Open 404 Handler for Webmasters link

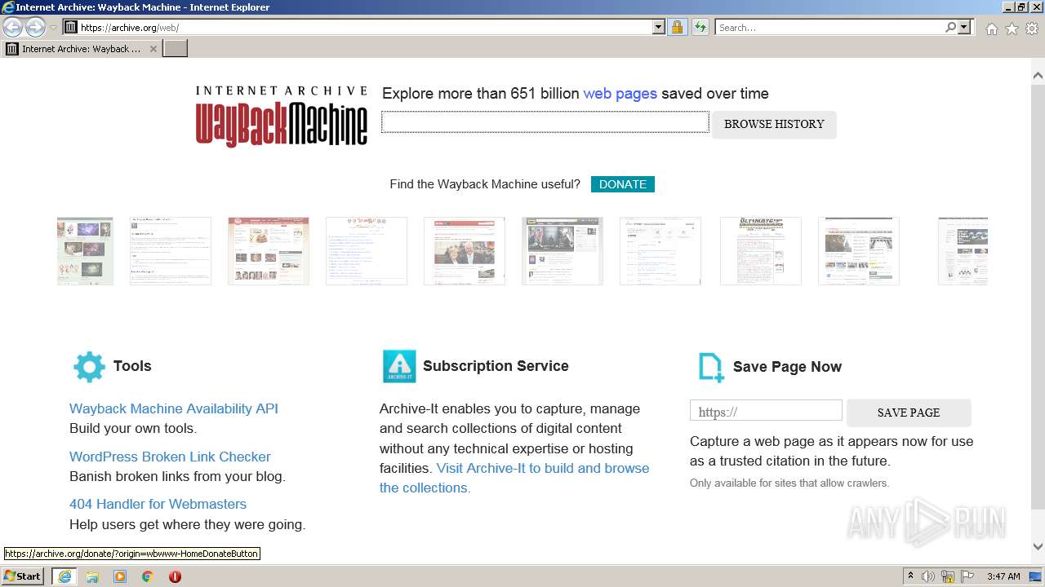tap(158, 504)
